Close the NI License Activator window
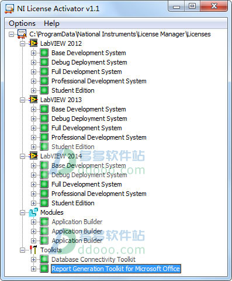Screen dimensions: 232x281 (x=214, y=6)
